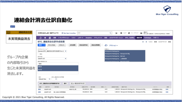Click the new-record icon before アクション
Screen dimensions: 182x102
pyautogui.click(x=106, y=45)
